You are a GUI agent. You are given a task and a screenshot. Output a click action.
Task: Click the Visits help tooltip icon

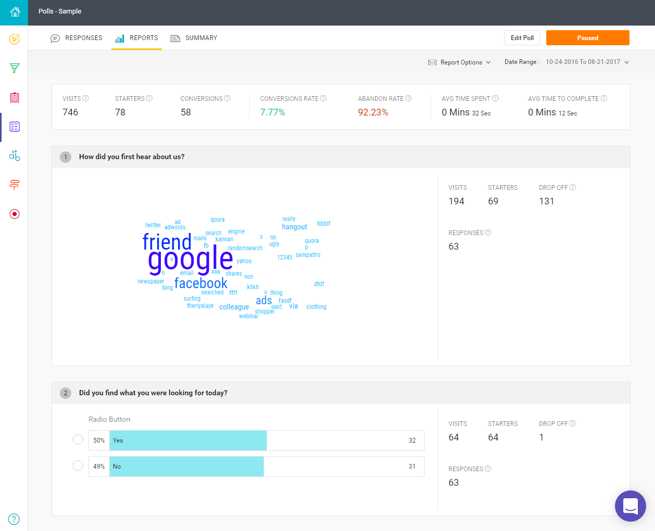[x=86, y=98]
